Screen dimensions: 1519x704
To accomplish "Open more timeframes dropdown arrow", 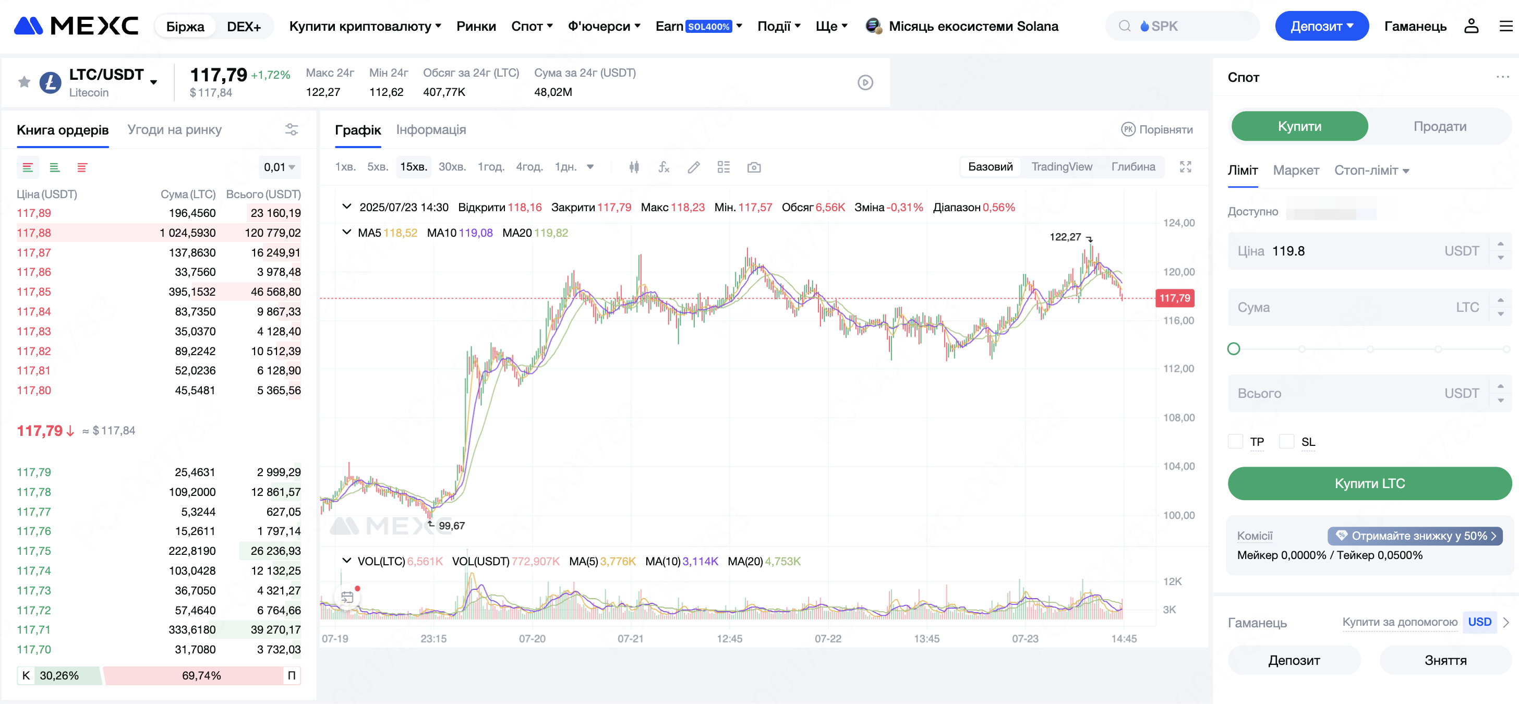I will [x=590, y=167].
